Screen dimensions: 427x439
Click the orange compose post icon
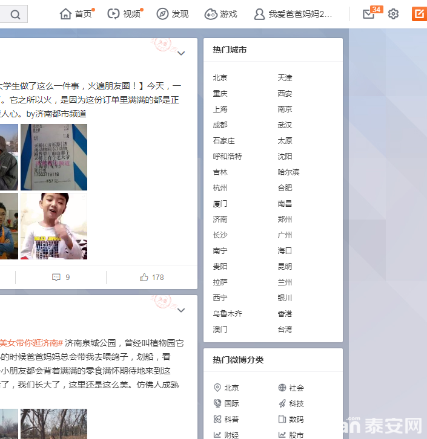tap(419, 14)
